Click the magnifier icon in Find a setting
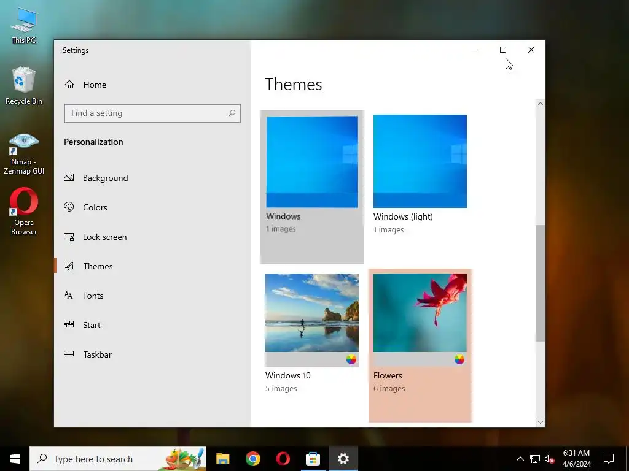Screen dimensions: 629x471 tap(232, 113)
